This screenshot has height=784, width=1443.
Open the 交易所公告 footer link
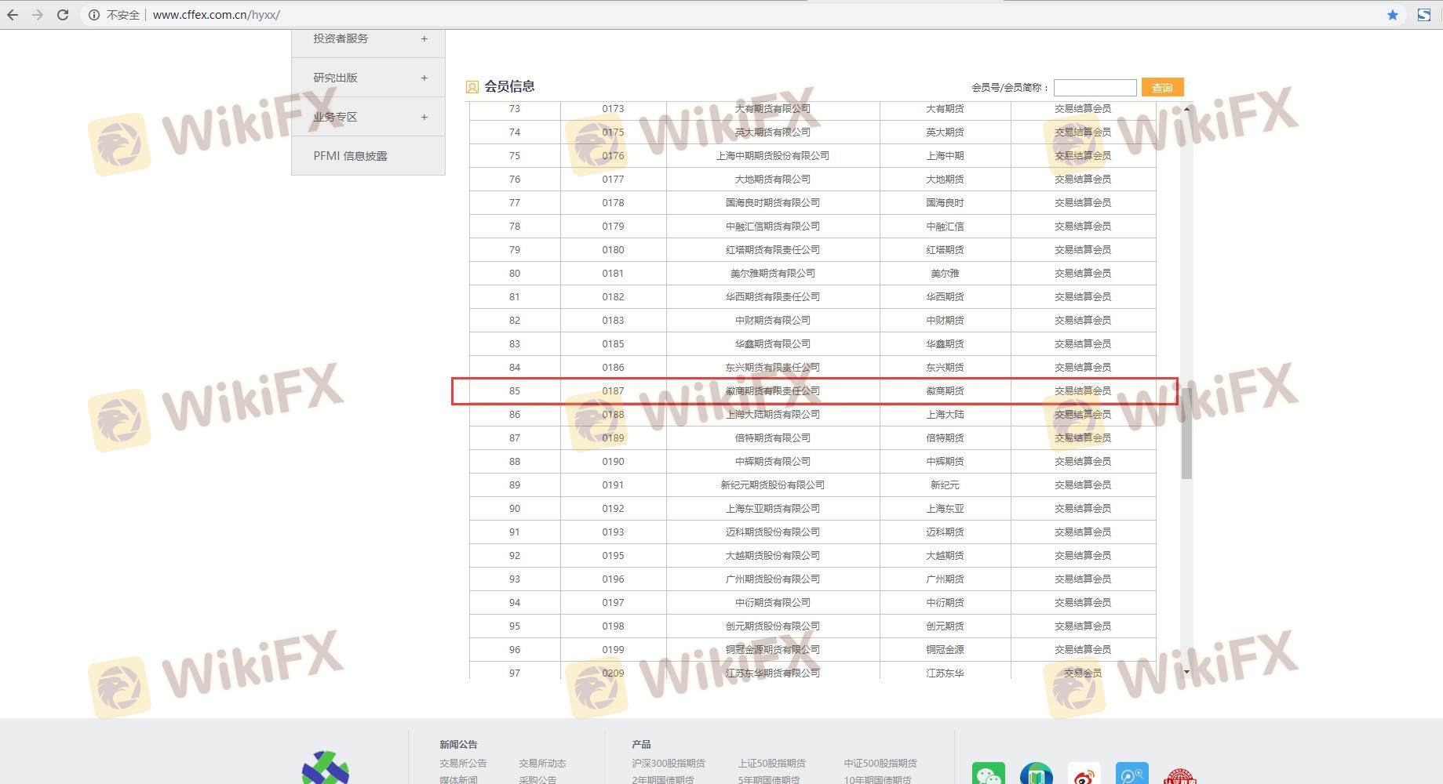point(463,763)
